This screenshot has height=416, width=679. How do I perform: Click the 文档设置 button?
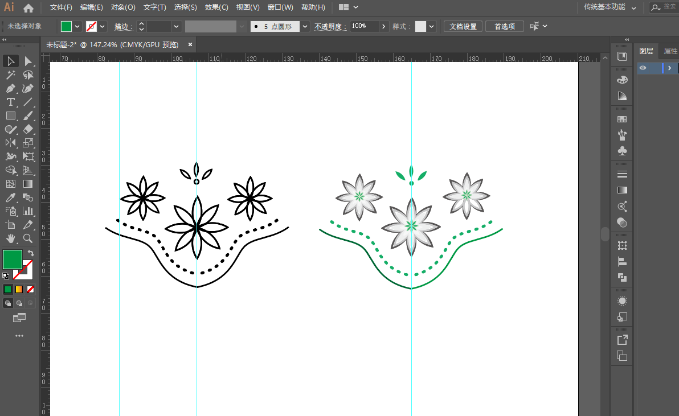[x=463, y=27]
